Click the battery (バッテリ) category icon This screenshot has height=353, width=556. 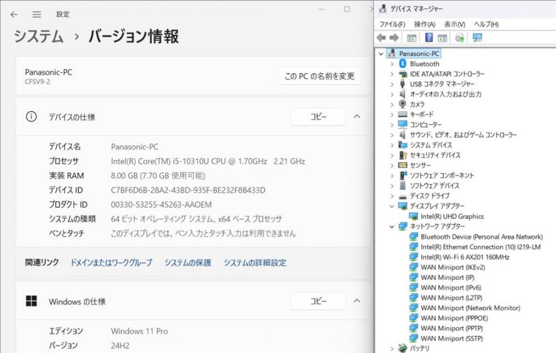[403, 348]
